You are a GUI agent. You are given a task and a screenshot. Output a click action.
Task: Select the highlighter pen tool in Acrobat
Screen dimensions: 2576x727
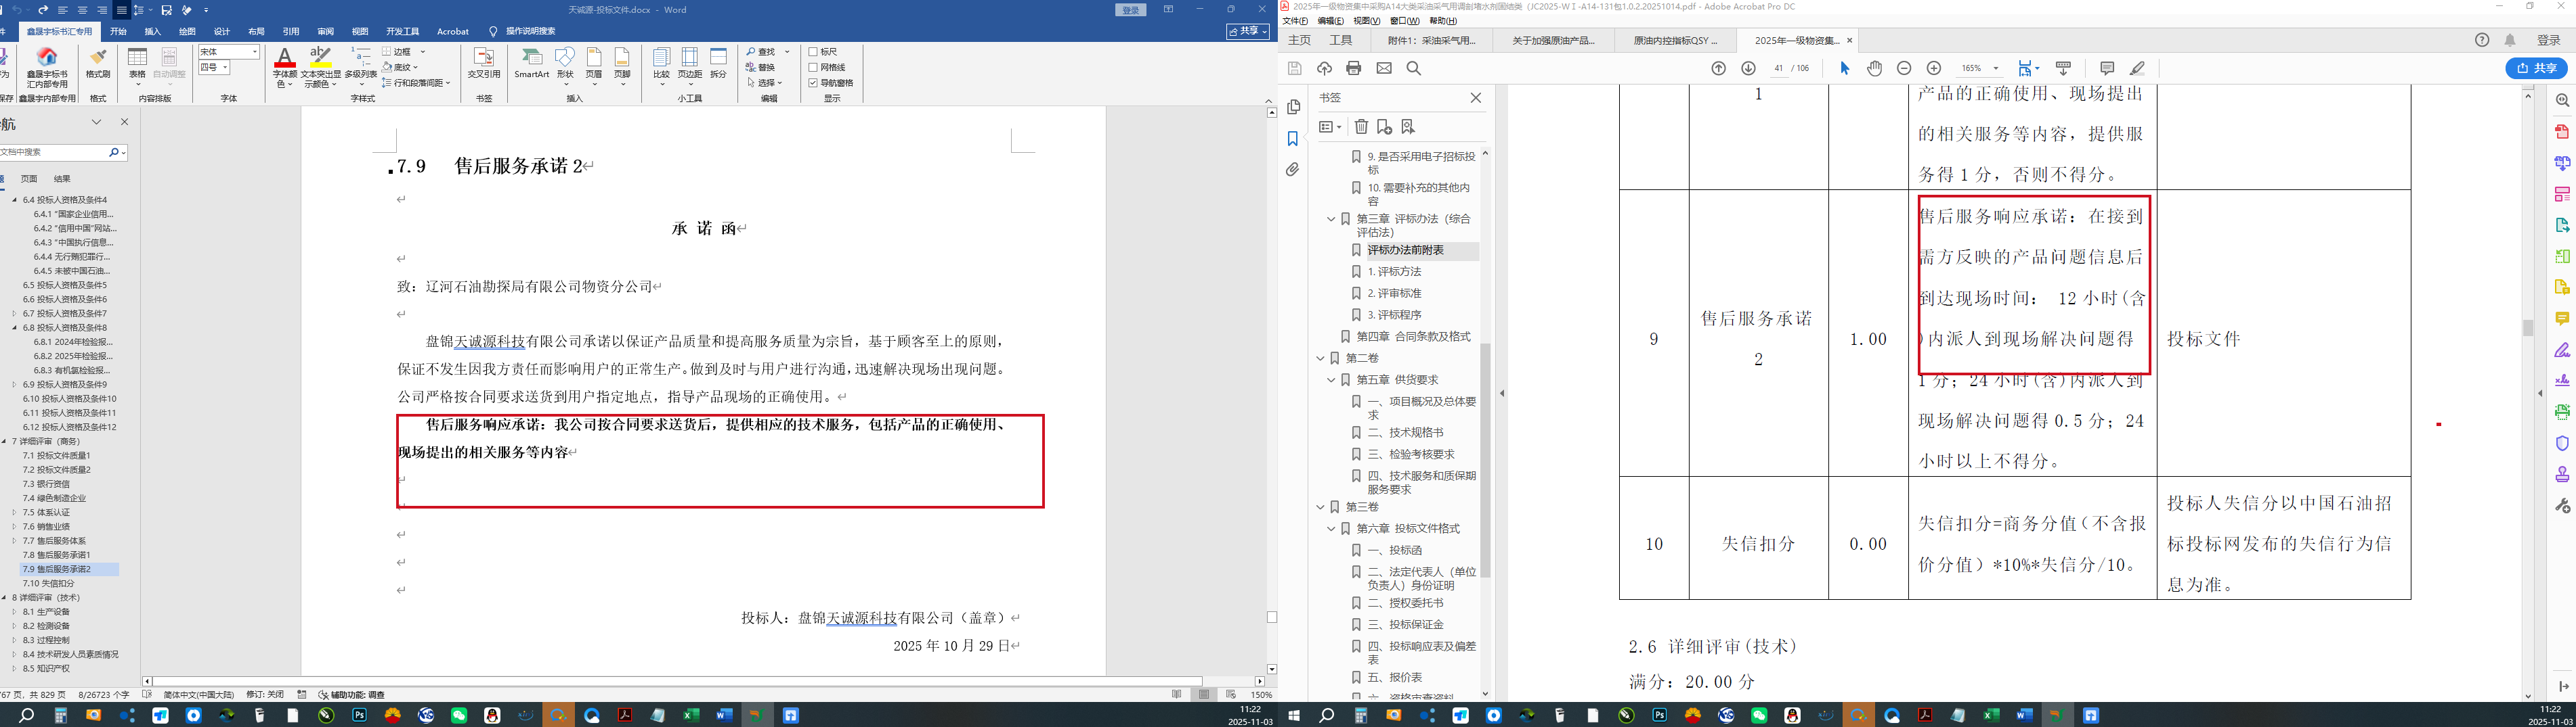pyautogui.click(x=2137, y=68)
